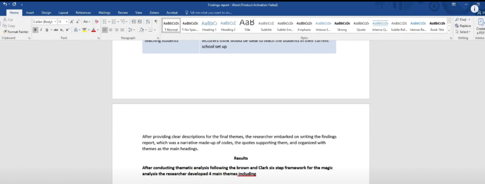Clear all formatting eraser icon
Screen dimensions: 485x184
pos(97,22)
